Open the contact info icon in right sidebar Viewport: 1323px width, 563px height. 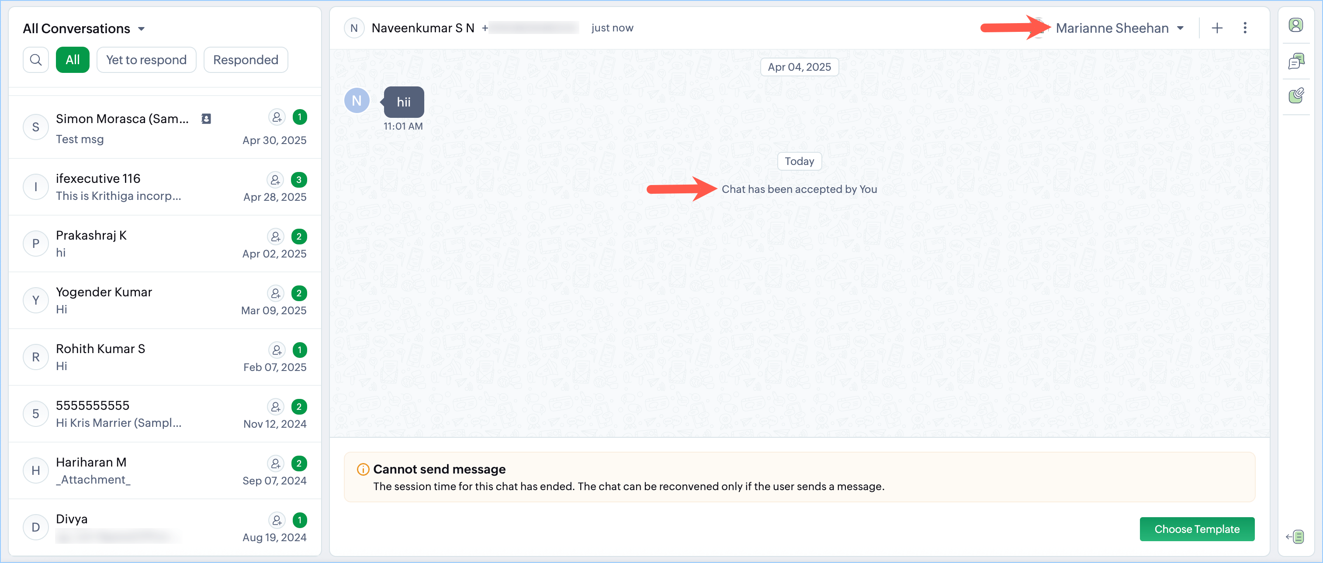(1295, 25)
